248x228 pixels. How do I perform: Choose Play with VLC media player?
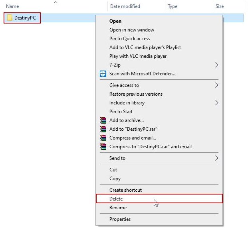click(159, 56)
